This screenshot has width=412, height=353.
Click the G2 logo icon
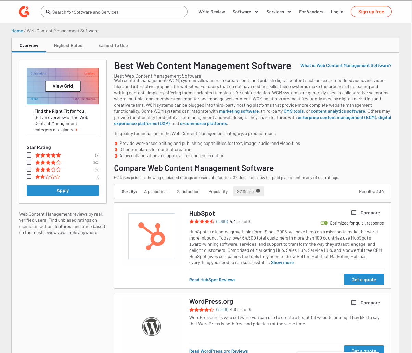click(x=24, y=12)
